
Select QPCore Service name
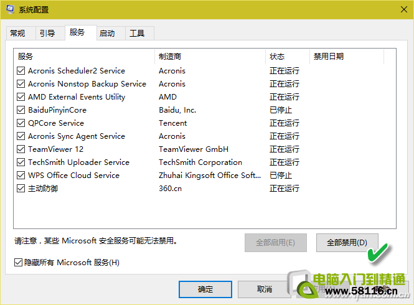point(56,123)
